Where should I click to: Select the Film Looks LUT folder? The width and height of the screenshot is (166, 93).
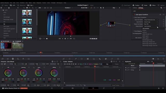[x=6, y=26]
